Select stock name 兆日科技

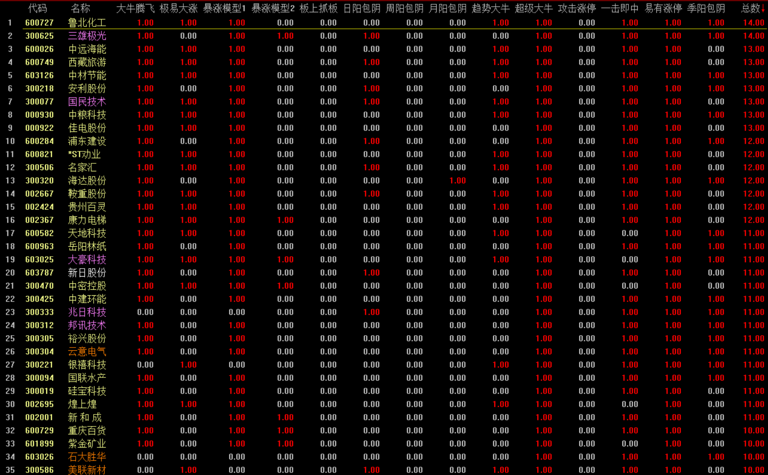(x=87, y=312)
